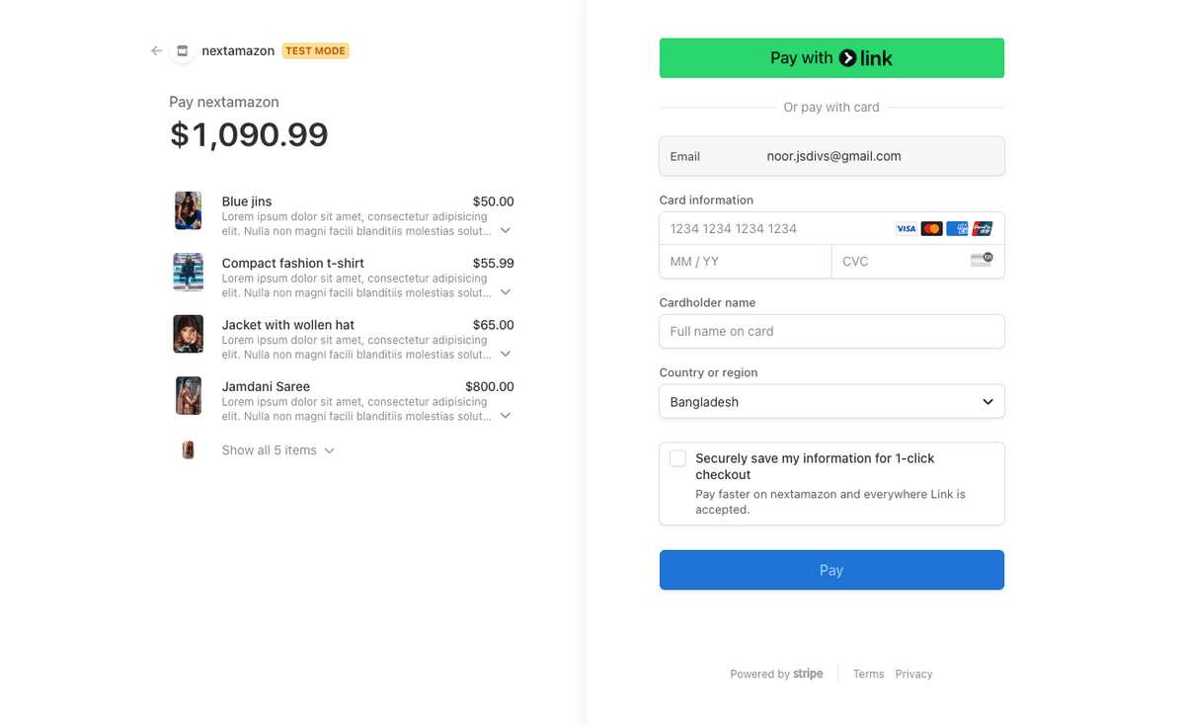This screenshot has width=1185, height=725.
Task: Show all 5 items in order
Action: (x=277, y=450)
